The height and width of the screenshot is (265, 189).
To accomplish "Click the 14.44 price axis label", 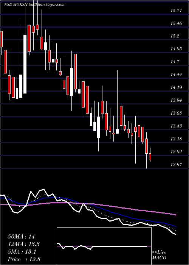I will click(x=176, y=75).
